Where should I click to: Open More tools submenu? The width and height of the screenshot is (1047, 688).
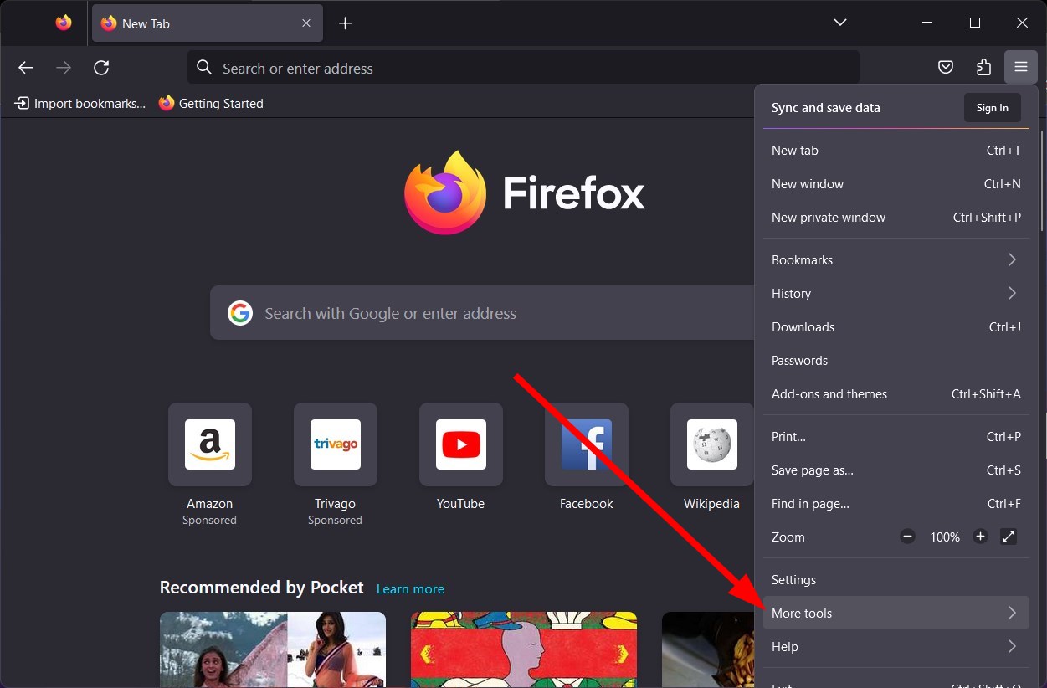click(x=896, y=613)
